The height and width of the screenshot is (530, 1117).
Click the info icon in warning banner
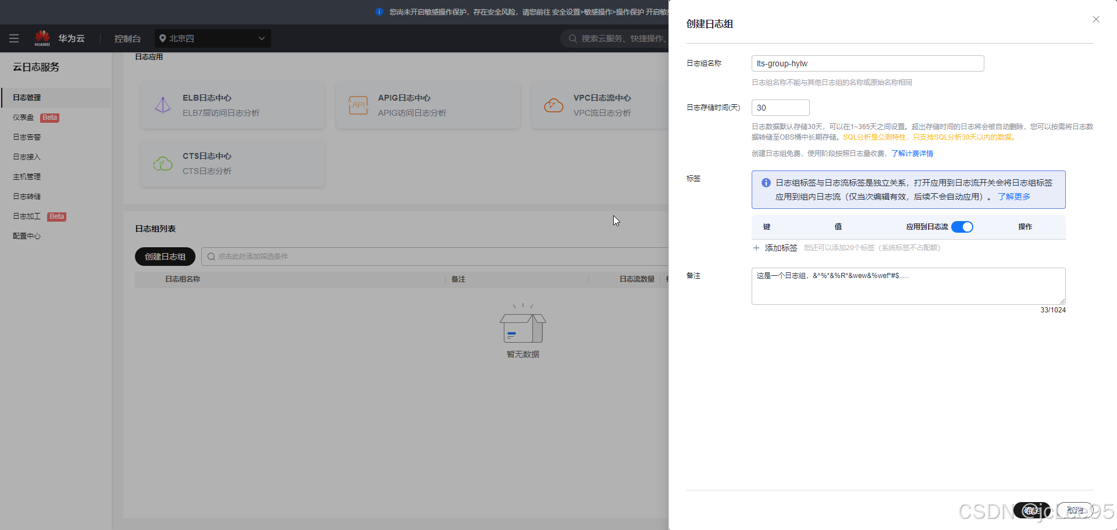click(379, 12)
